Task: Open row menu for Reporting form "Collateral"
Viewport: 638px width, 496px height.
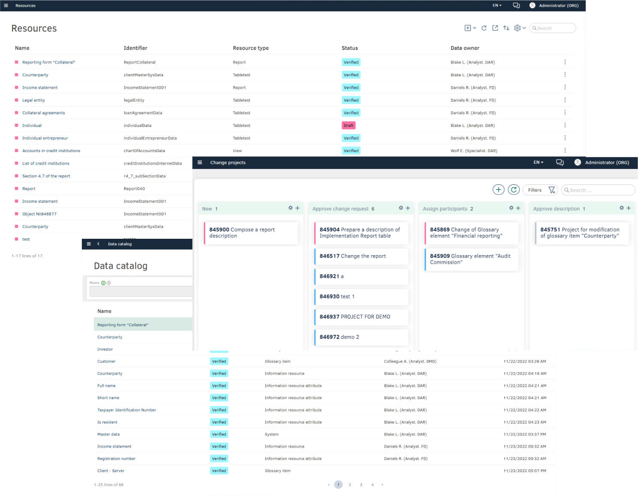Action: coord(565,62)
